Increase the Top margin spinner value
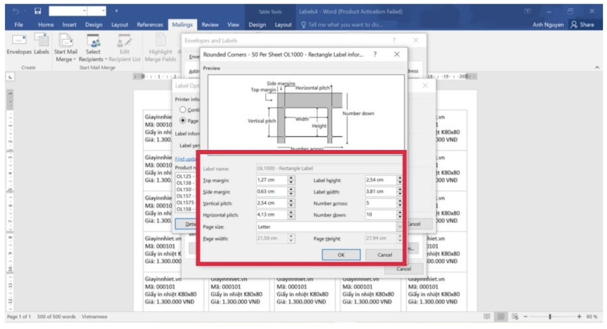The image size is (607, 329). tap(291, 178)
